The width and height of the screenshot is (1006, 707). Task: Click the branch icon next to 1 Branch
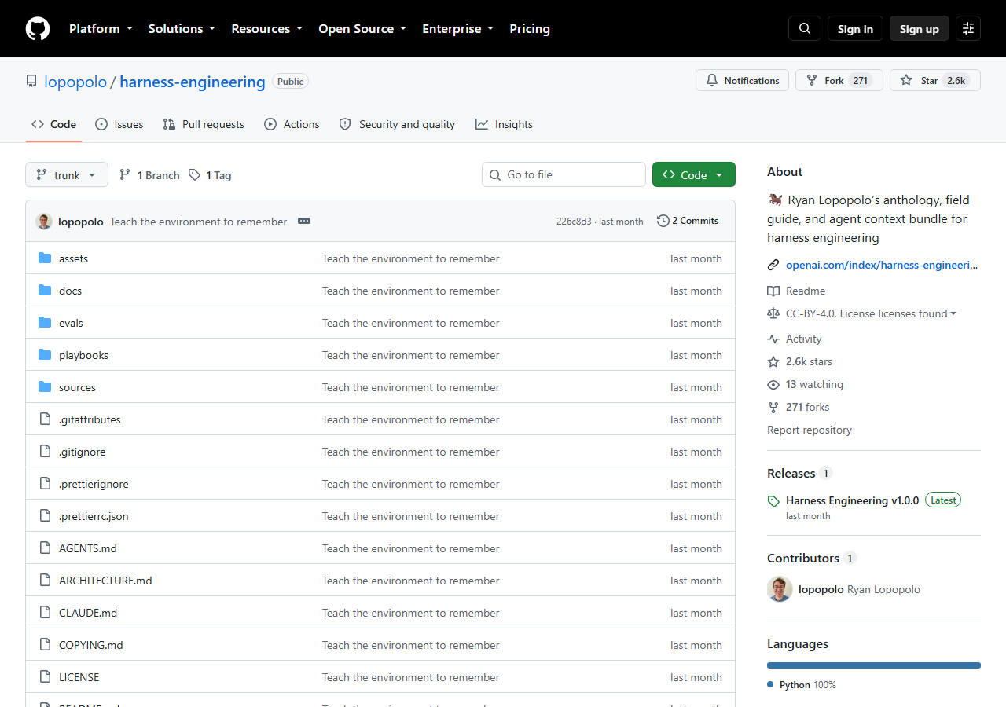pos(125,175)
